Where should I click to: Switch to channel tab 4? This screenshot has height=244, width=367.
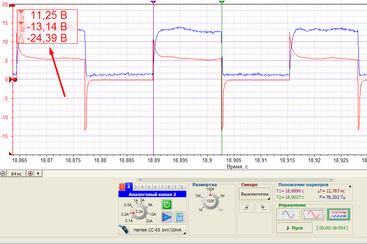(142, 187)
